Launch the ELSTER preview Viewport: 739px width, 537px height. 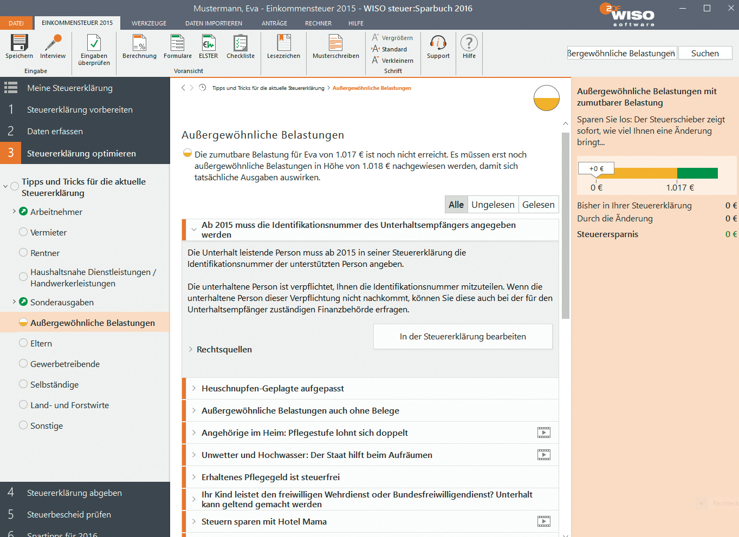208,43
